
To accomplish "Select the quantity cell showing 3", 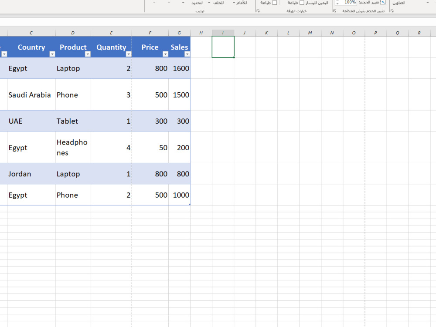I will pos(111,94).
